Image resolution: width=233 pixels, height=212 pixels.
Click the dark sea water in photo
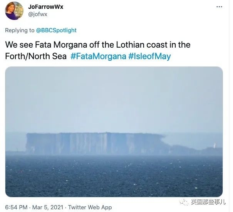114,176
